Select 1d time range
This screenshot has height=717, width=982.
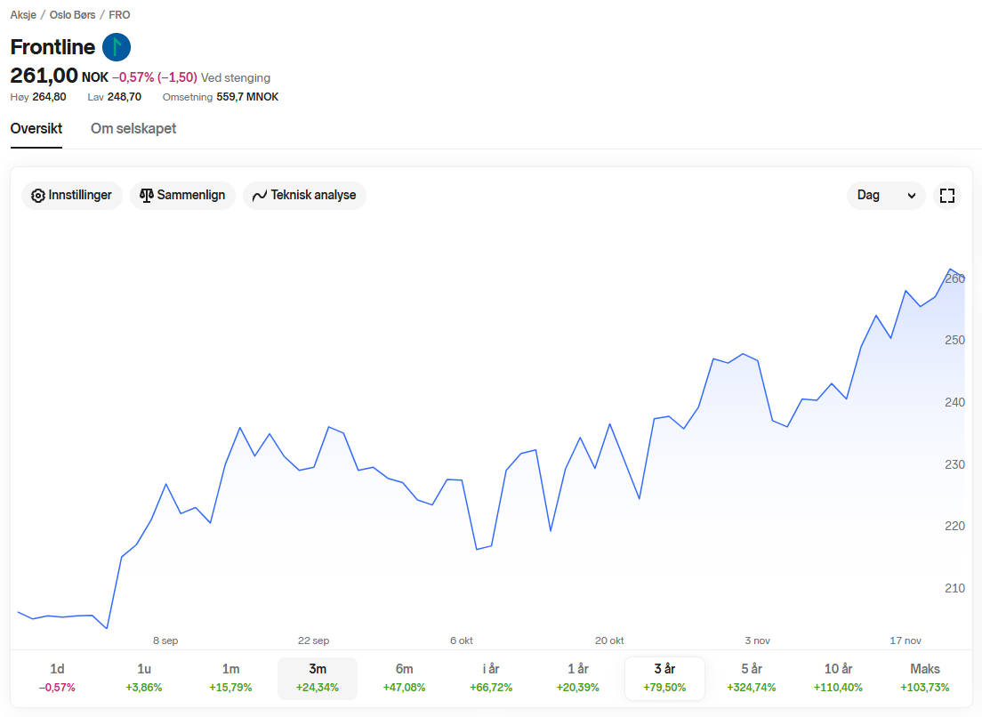[x=57, y=678]
